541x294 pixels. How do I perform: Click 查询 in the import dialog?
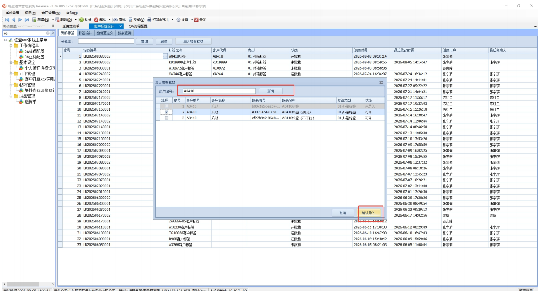point(270,91)
